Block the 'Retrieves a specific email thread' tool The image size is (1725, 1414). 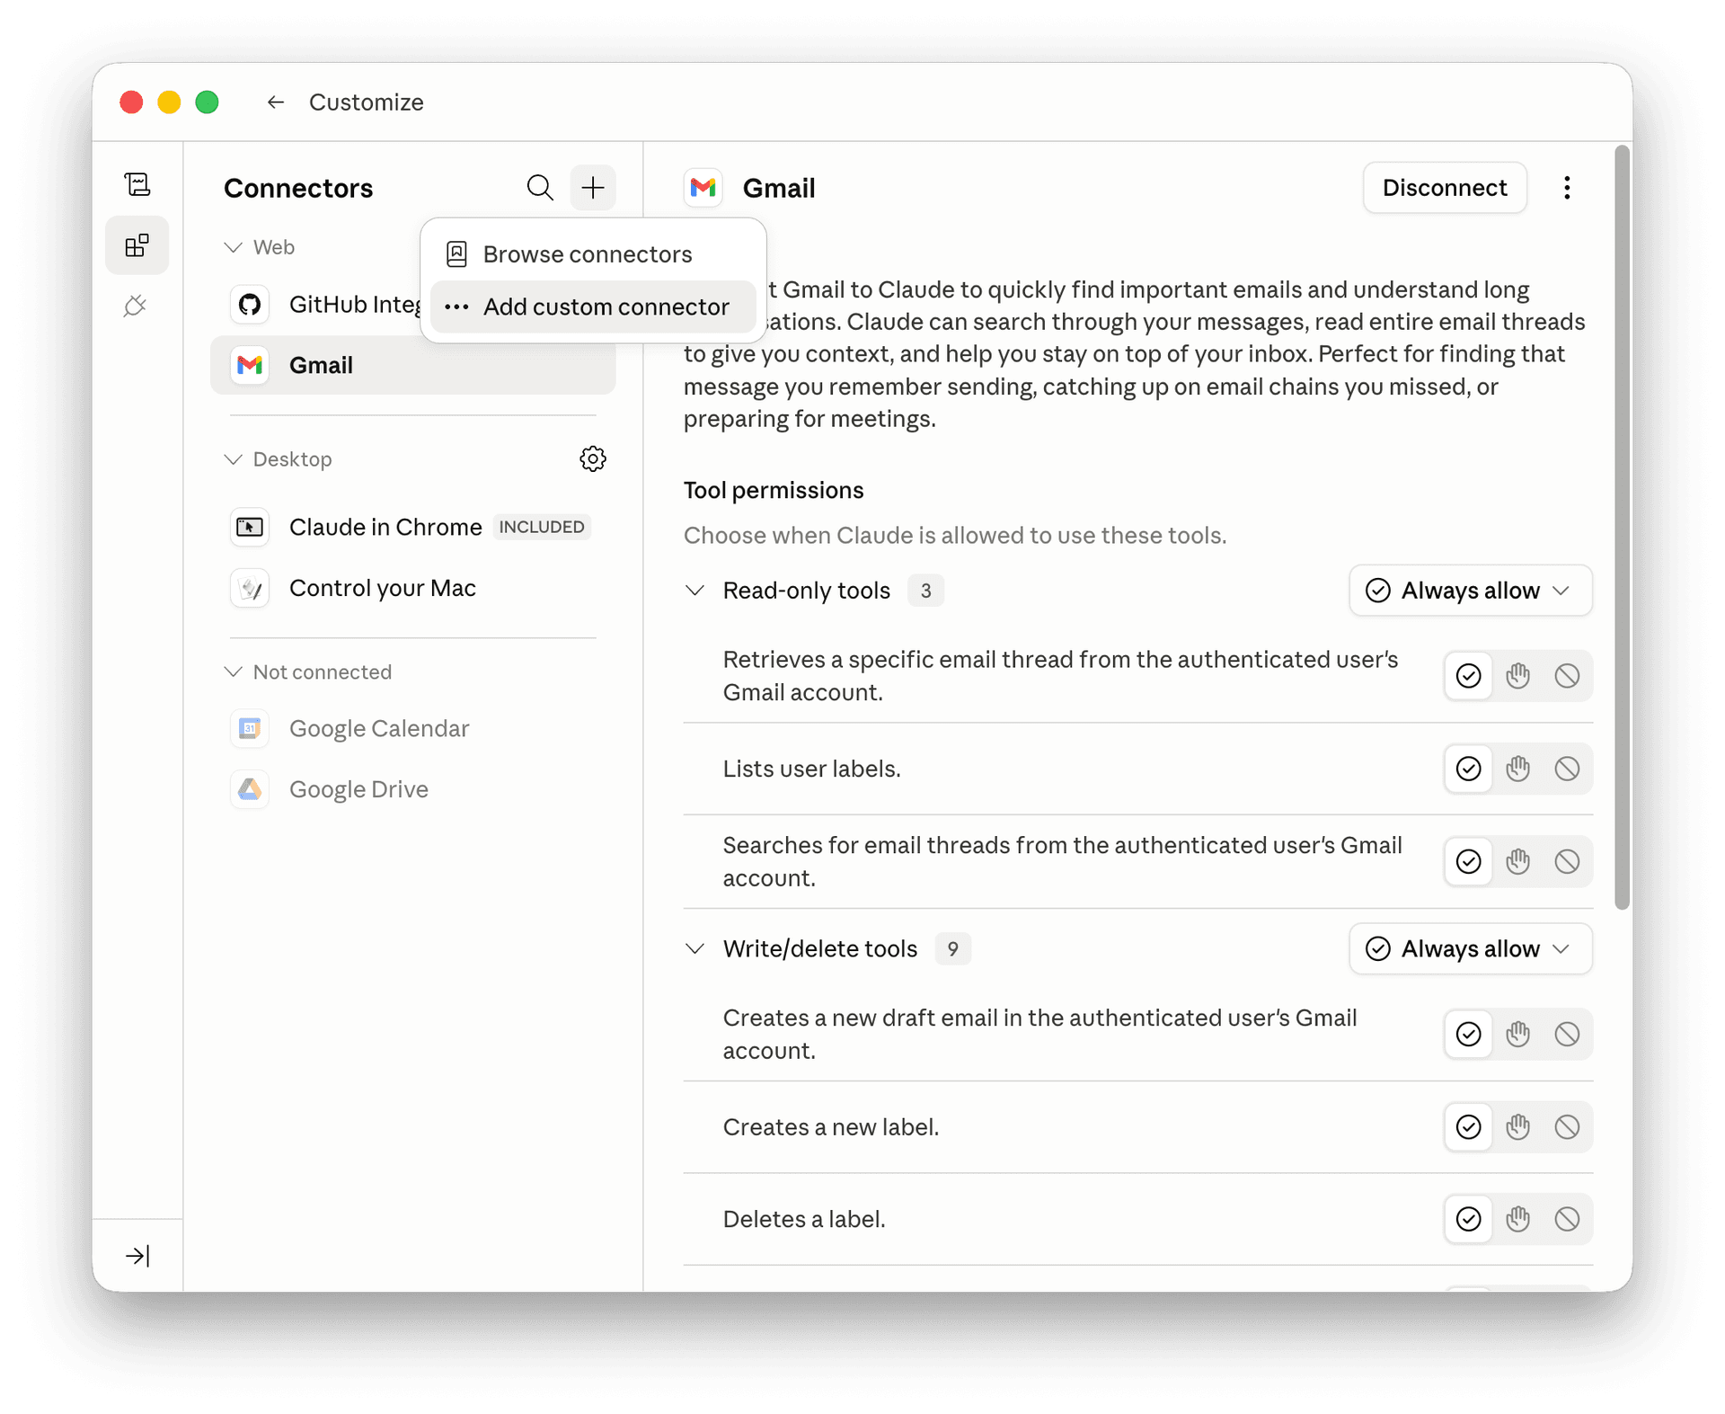click(1567, 675)
